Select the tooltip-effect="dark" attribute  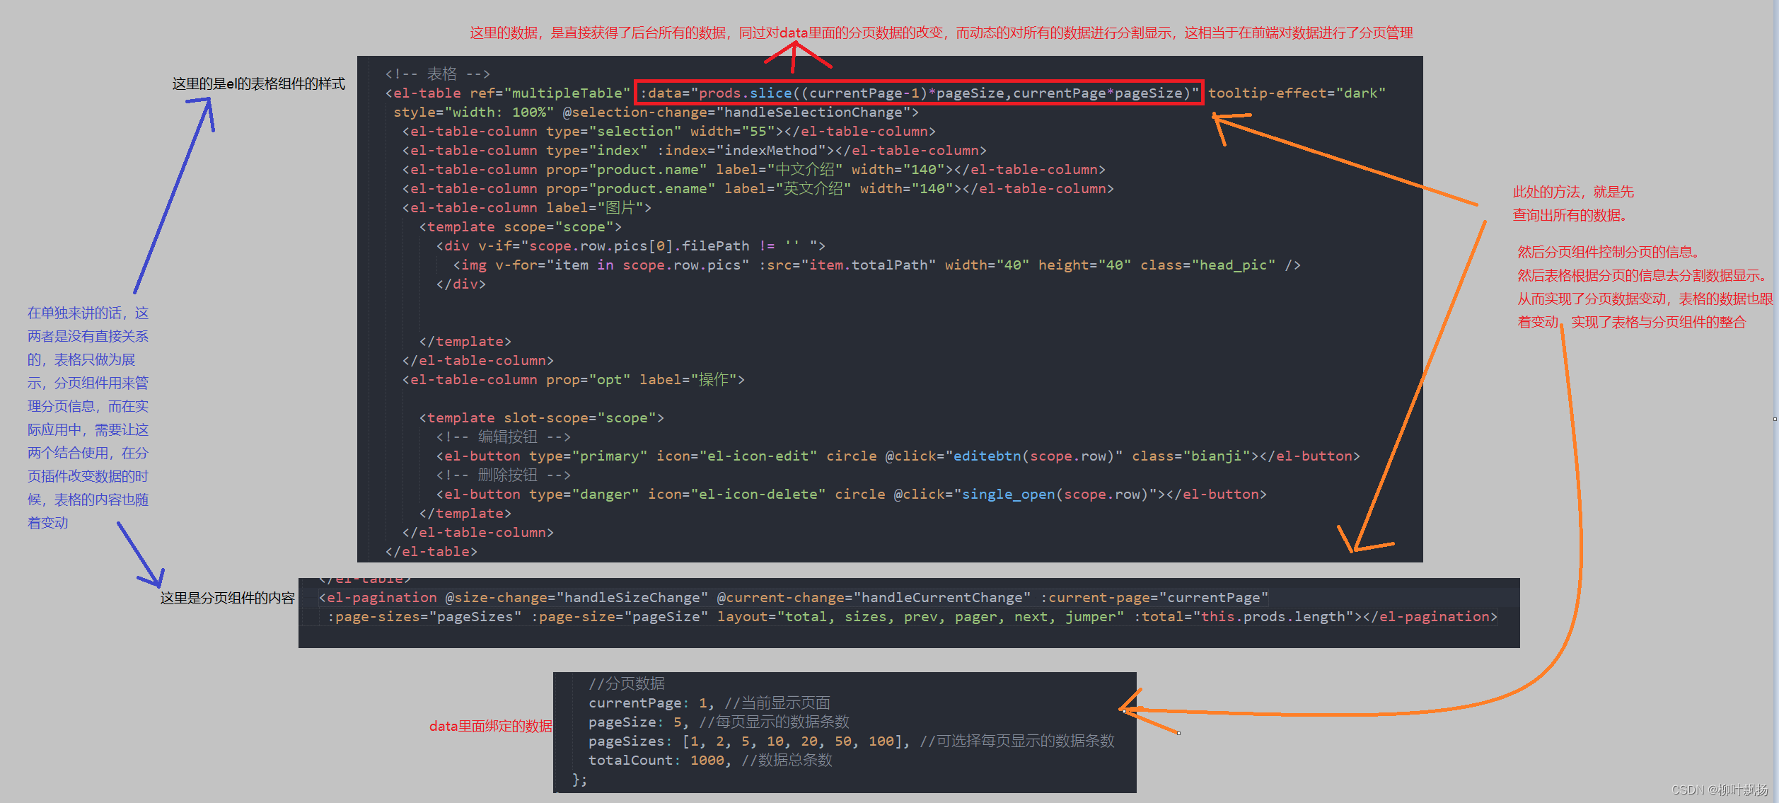1297,93
